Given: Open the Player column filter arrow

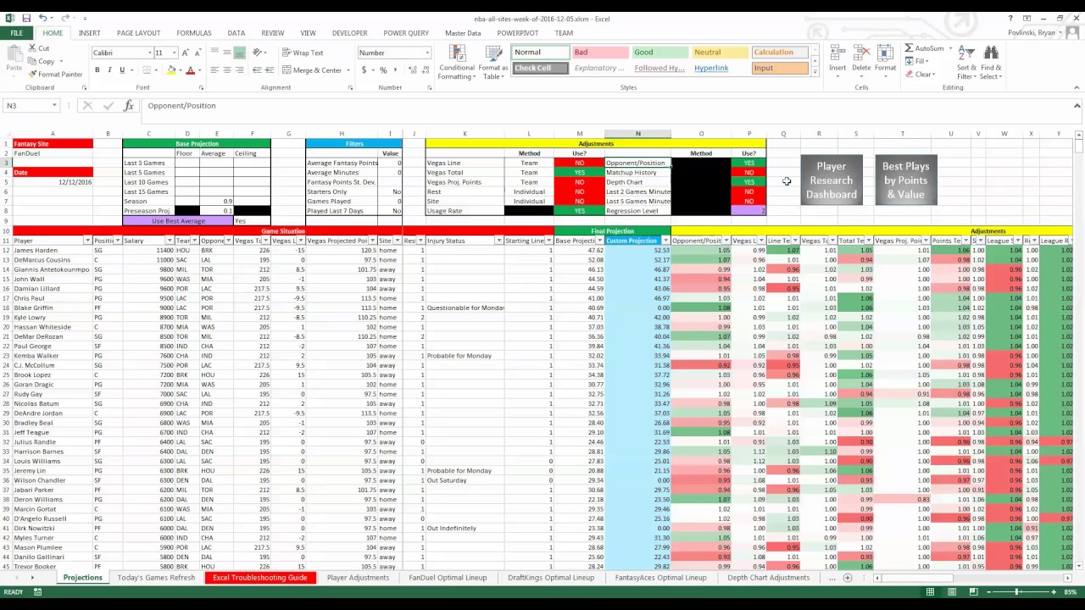Looking at the screenshot, I should tap(87, 241).
